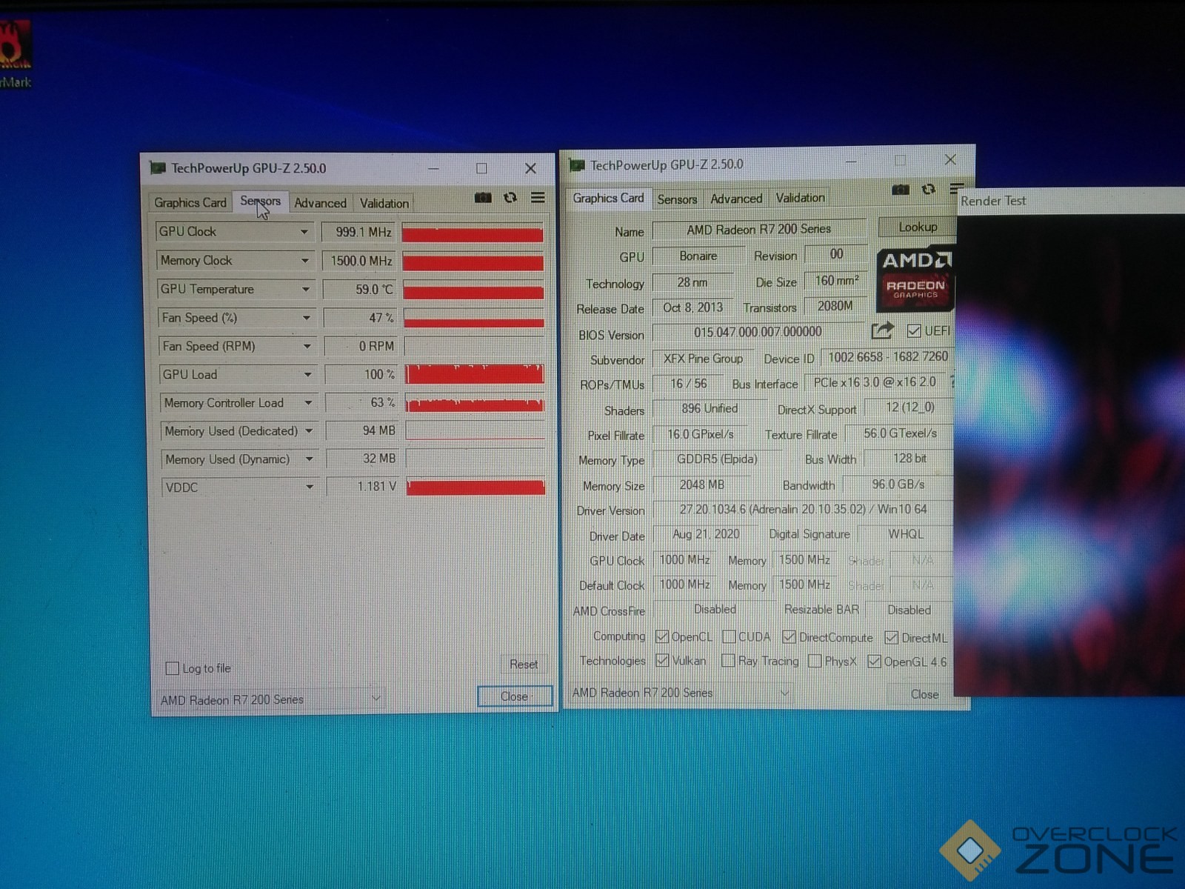Select Graphics Card tab in right GPU-Z window
The height and width of the screenshot is (889, 1185).
click(x=608, y=198)
